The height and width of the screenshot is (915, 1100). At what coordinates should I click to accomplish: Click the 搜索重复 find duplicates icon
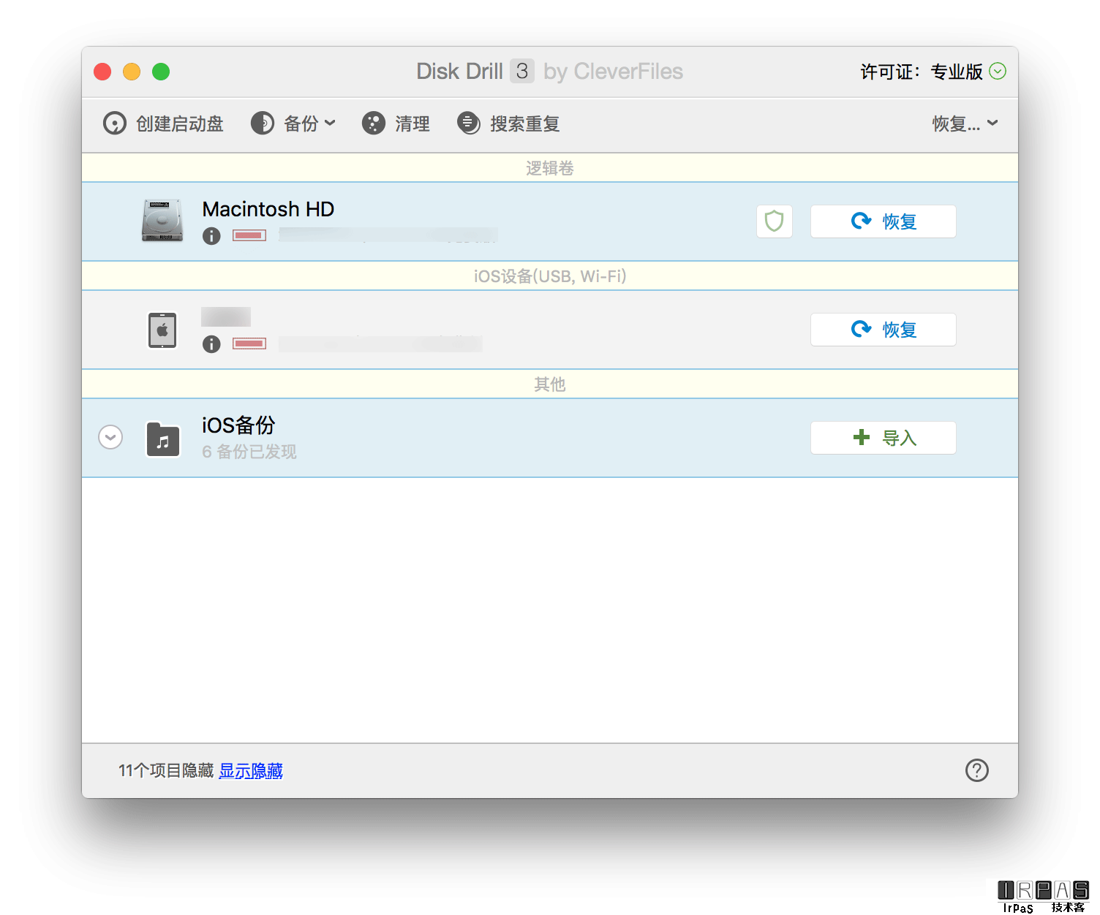pos(469,124)
